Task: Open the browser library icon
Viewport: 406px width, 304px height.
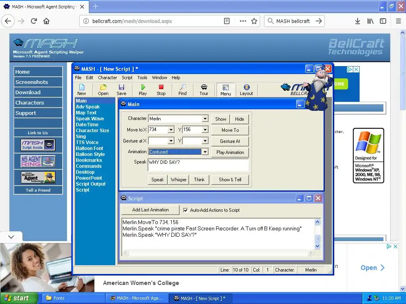Action: click(370, 21)
